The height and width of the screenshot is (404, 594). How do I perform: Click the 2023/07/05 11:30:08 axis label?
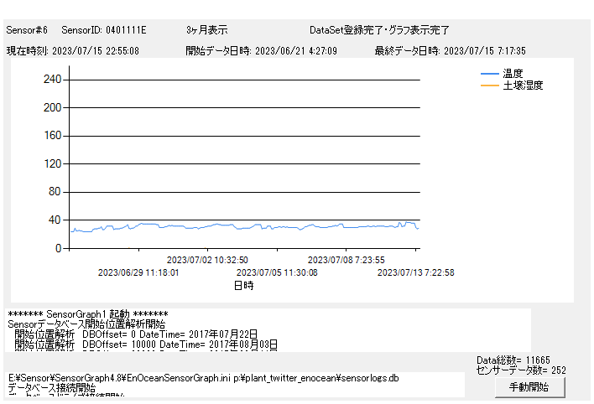pos(277,272)
